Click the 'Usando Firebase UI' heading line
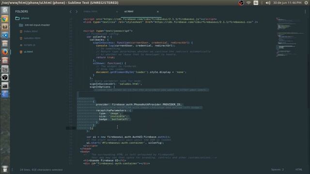The width and height of the screenshot is (310, 174). 105,160
